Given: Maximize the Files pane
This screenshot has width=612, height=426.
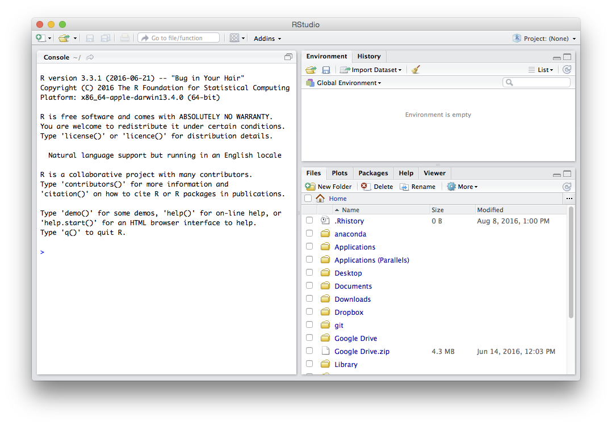Looking at the screenshot, I should (567, 174).
